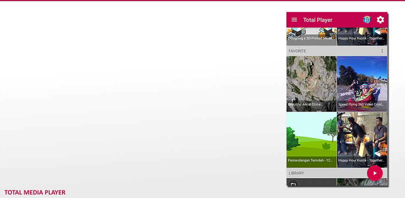
Task: Open Pemandangan Terindah video thumbnail
Action: [312, 140]
